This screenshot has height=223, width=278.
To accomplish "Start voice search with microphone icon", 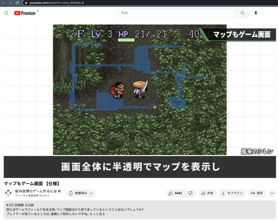I will [256, 13].
